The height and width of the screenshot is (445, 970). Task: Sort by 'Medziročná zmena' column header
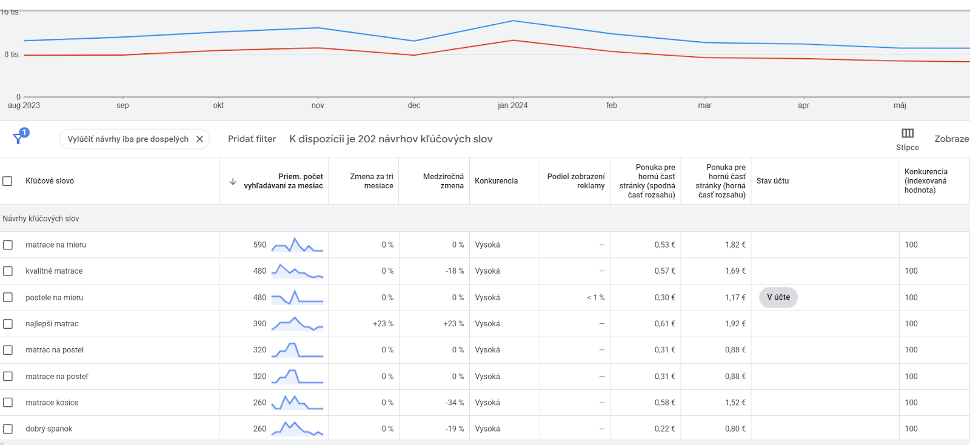tap(443, 181)
